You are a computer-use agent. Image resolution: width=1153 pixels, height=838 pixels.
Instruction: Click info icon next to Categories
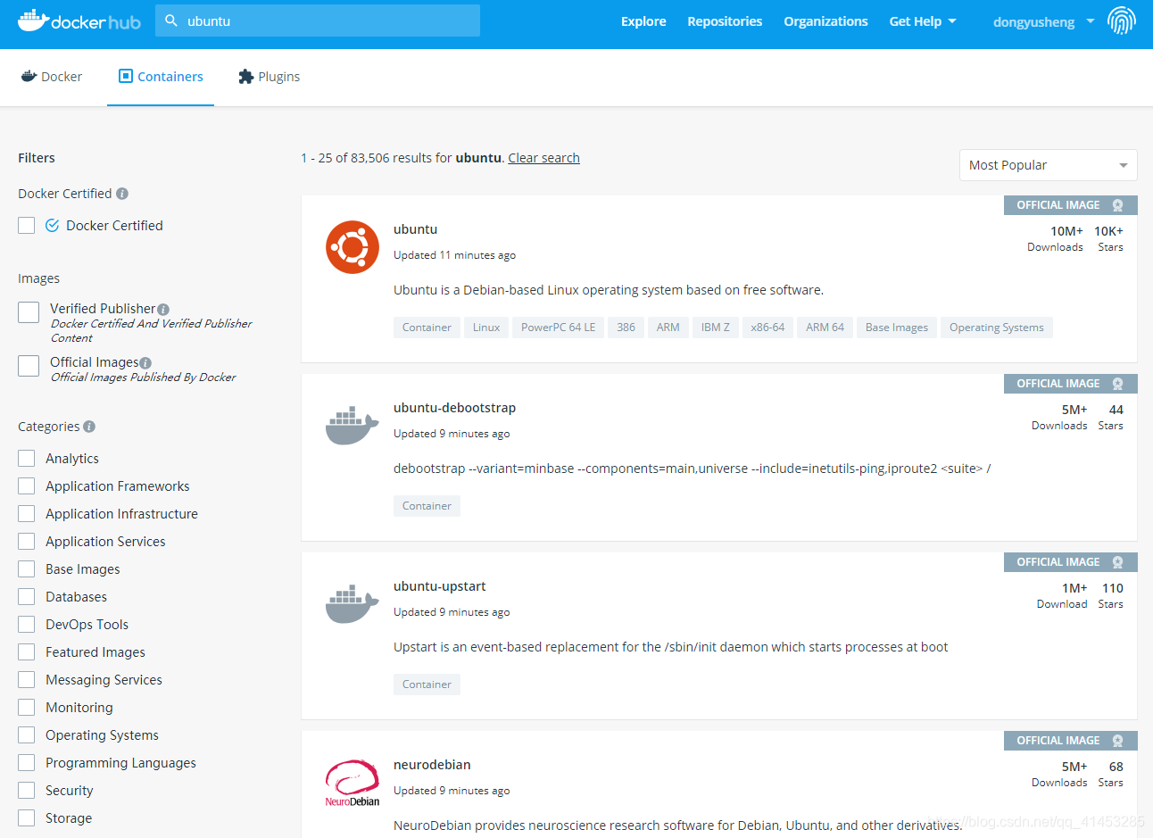pyautogui.click(x=89, y=427)
